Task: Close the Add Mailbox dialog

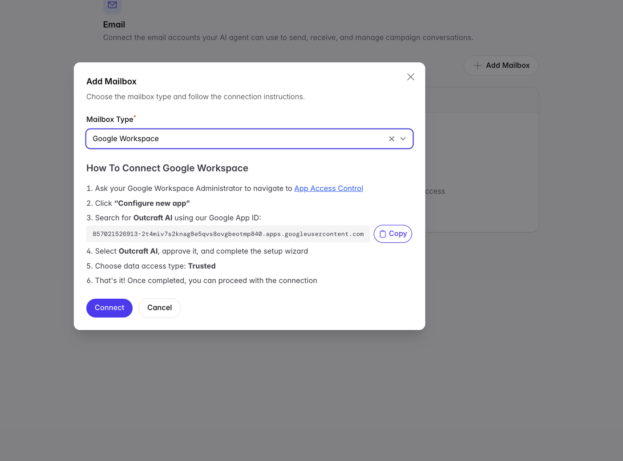Action: coord(410,77)
